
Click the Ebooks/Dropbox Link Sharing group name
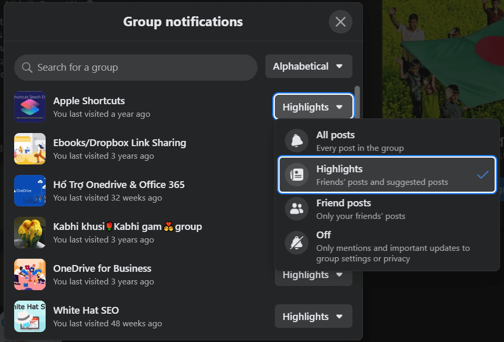(120, 142)
